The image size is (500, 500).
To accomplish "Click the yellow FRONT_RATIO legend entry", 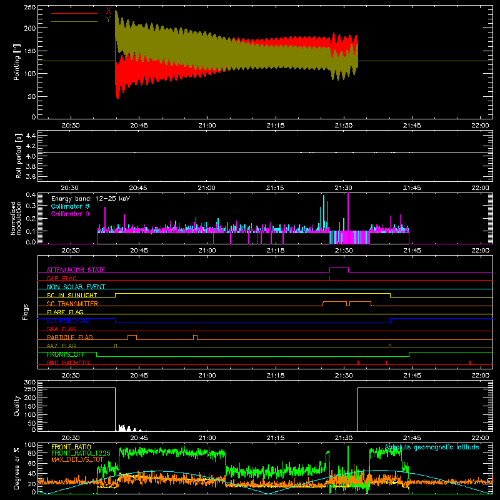I will tap(71, 447).
